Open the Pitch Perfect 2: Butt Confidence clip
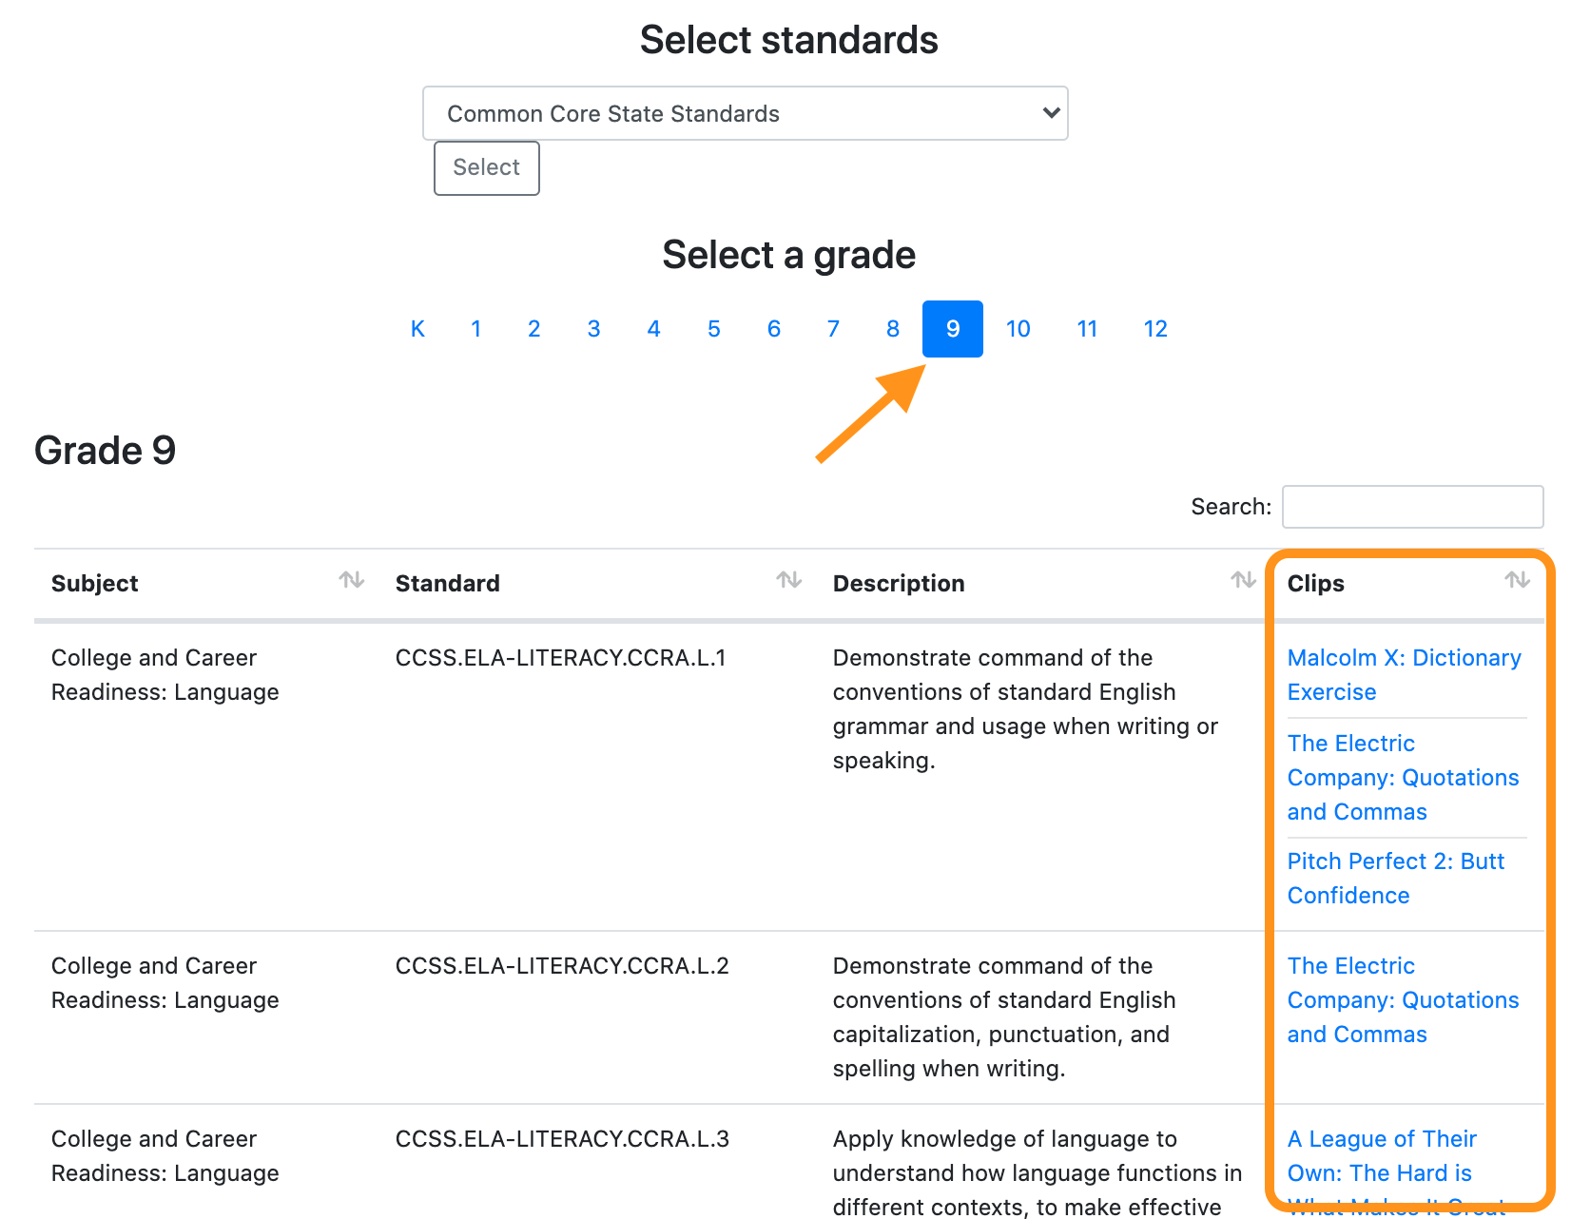Image resolution: width=1571 pixels, height=1219 pixels. pyautogui.click(x=1396, y=878)
